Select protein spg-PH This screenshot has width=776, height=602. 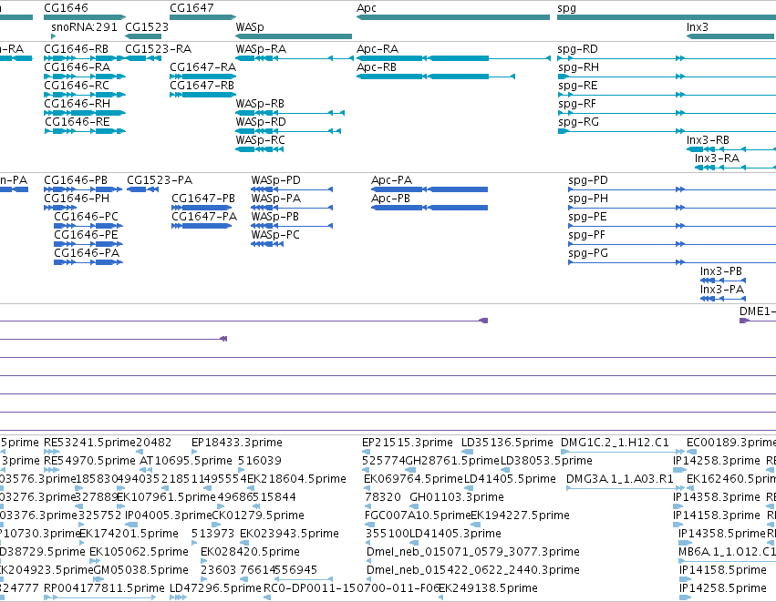(672, 208)
